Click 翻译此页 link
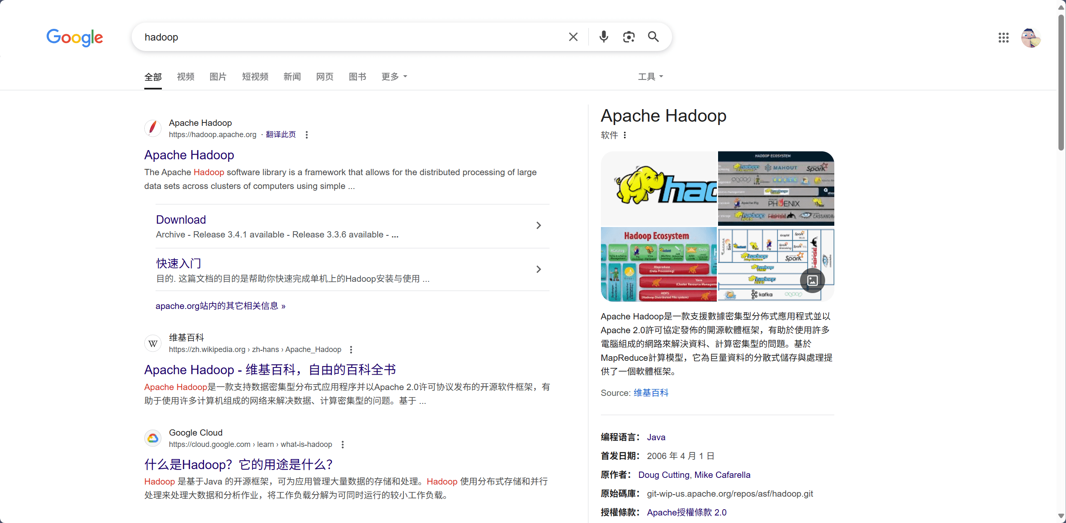The height and width of the screenshot is (523, 1066). point(281,135)
